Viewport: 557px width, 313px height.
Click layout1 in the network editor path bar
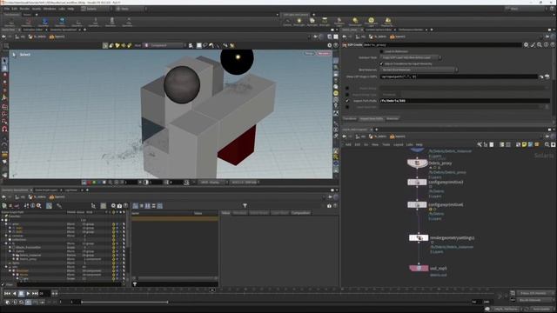[x=397, y=137]
